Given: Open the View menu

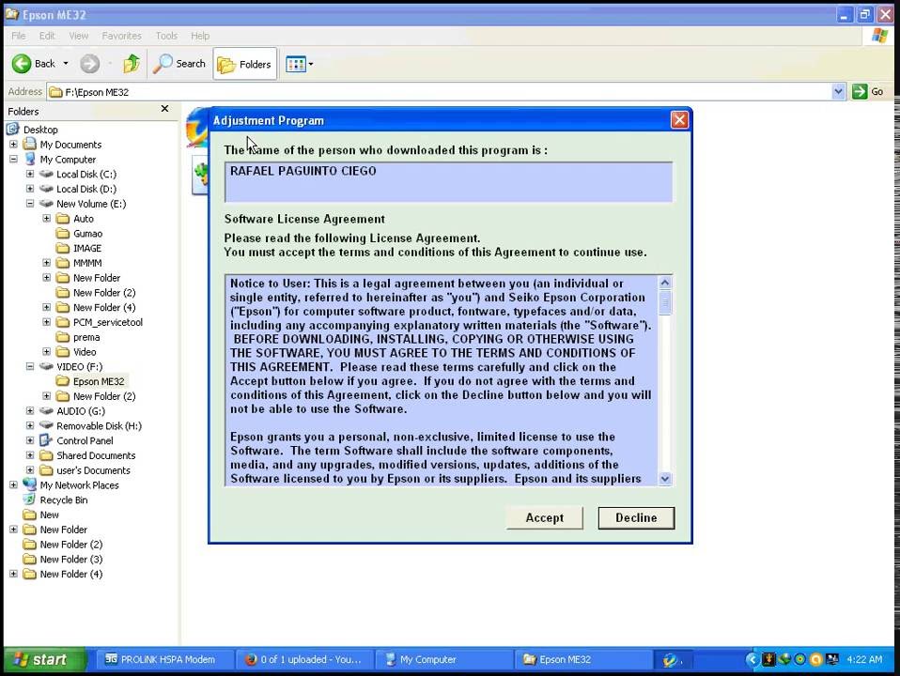Looking at the screenshot, I should click(79, 36).
